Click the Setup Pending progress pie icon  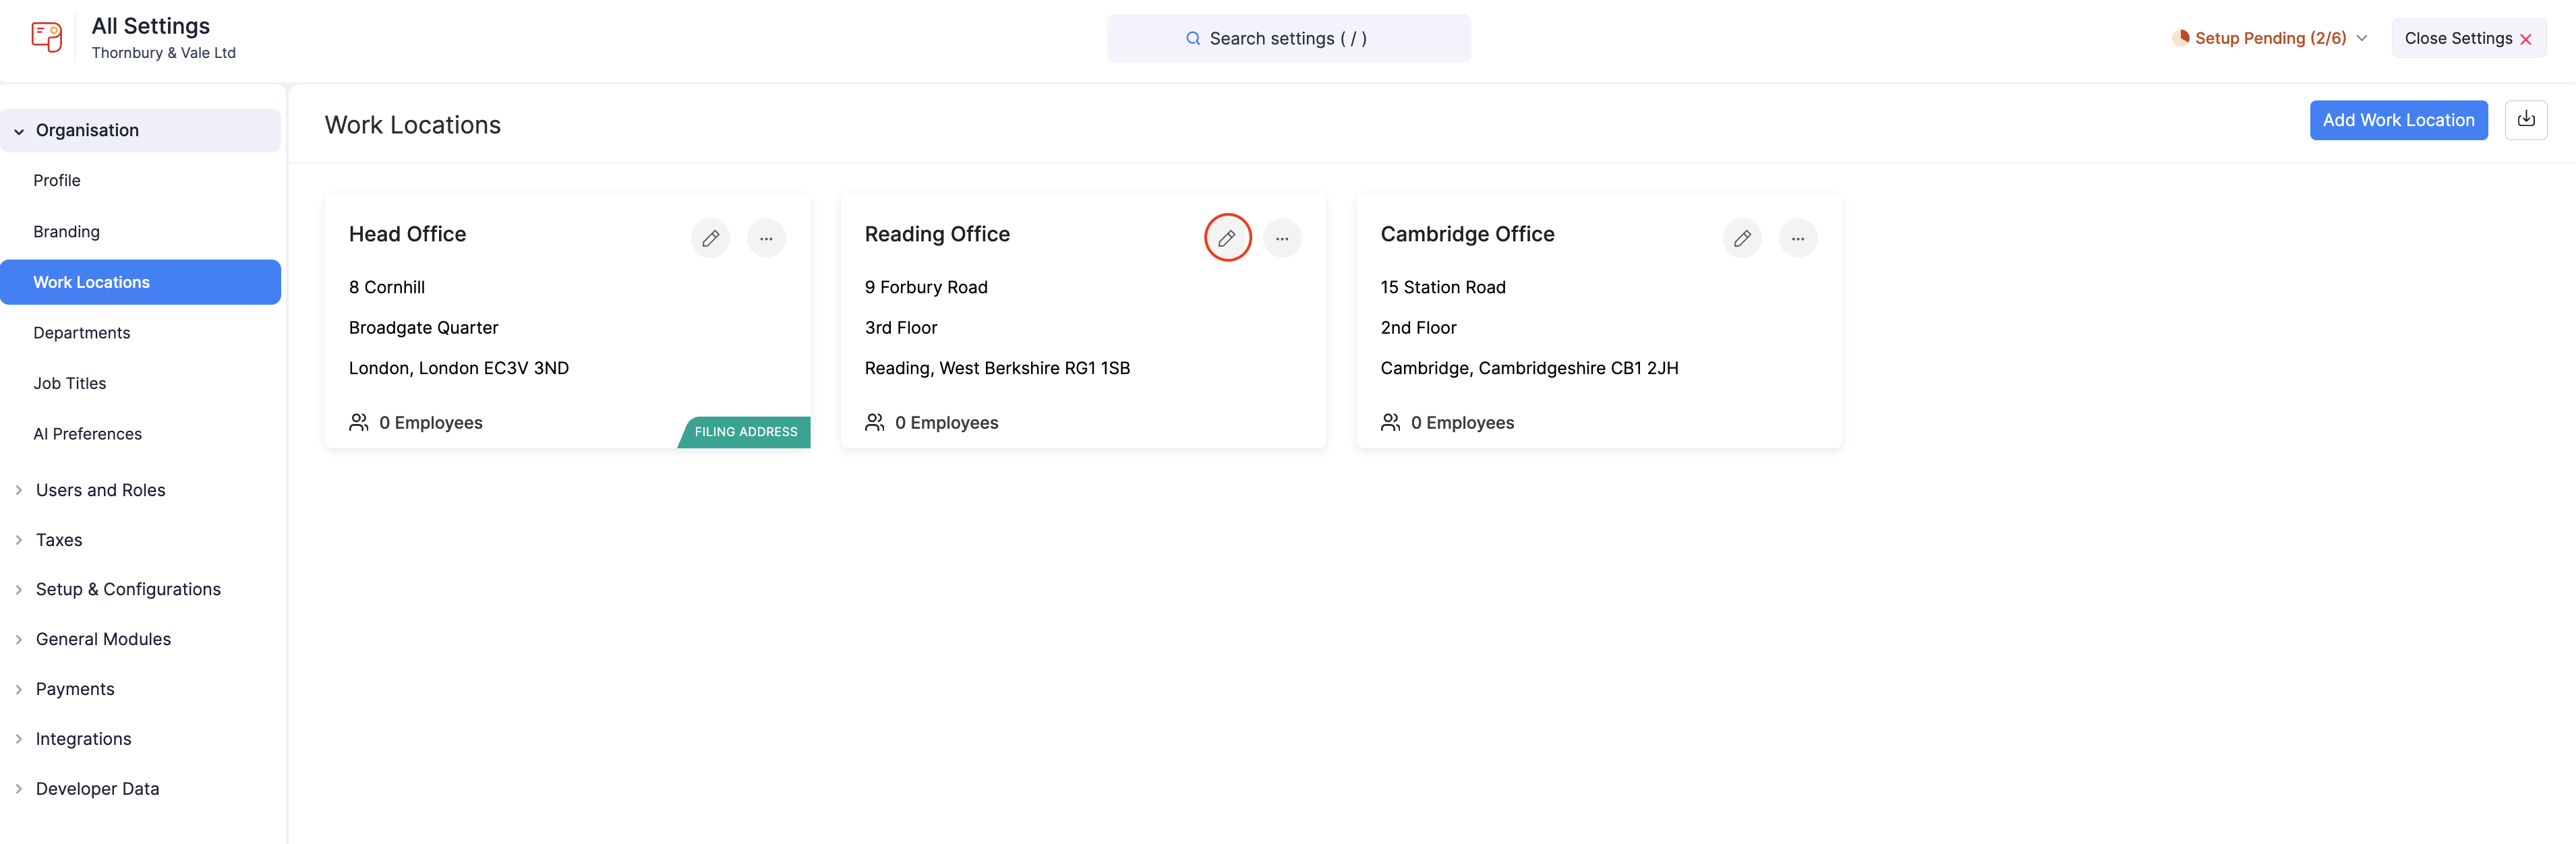click(x=2180, y=38)
